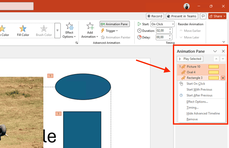Open the Start timing dropdown
This screenshot has width=229, height=148.
[162, 24]
